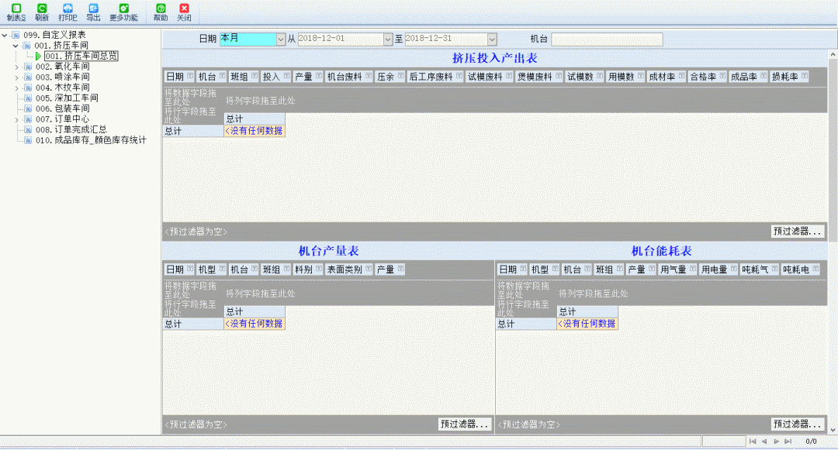Screen dimensions: 838x450
Task: Click 预过滤器 button under 机台产量表
Action: point(464,424)
